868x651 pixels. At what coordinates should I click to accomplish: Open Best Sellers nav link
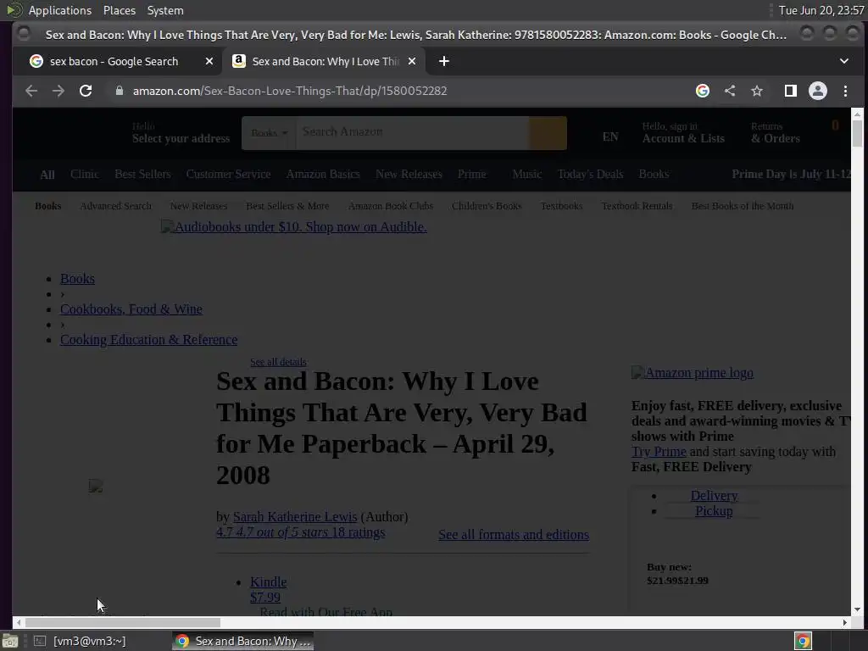pyautogui.click(x=142, y=174)
